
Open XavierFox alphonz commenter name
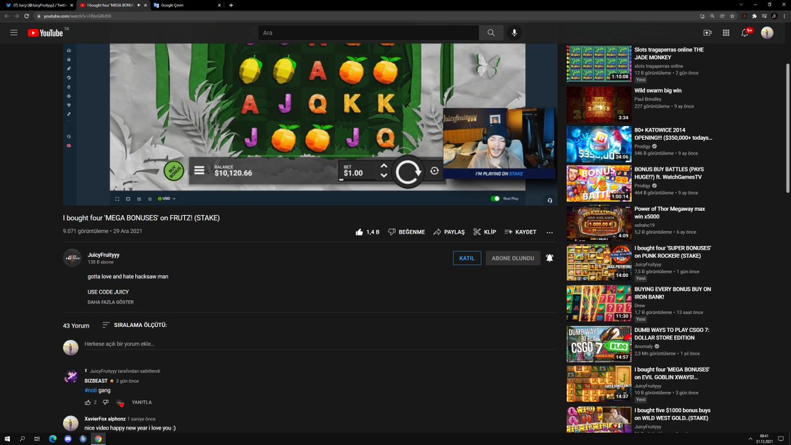[105, 419]
